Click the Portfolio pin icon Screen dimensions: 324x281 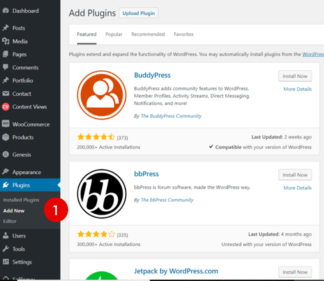coord(6,80)
